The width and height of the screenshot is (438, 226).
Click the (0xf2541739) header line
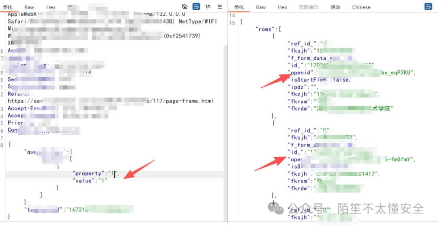click(x=104, y=36)
